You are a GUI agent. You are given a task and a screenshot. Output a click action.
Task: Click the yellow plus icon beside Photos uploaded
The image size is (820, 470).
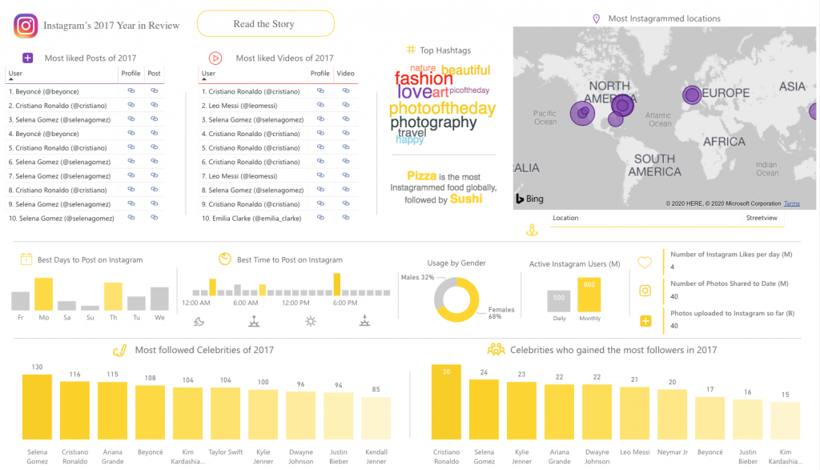(x=646, y=321)
